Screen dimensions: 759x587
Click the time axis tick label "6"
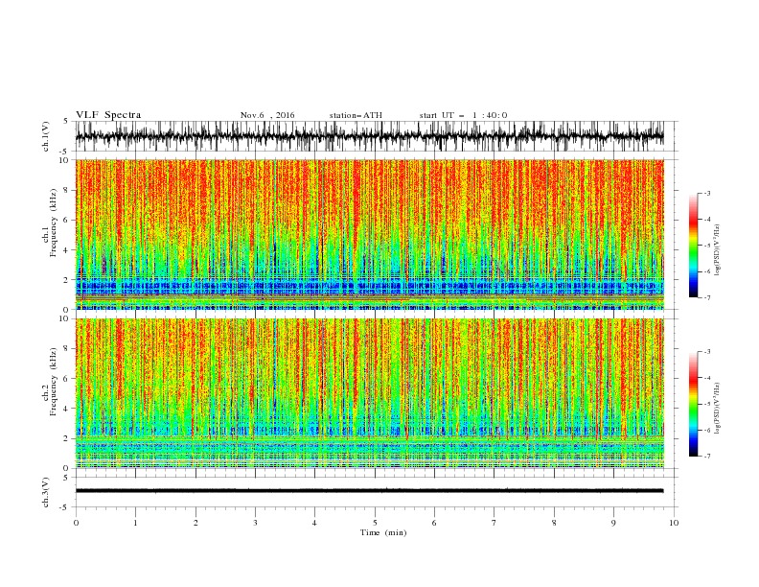click(434, 523)
